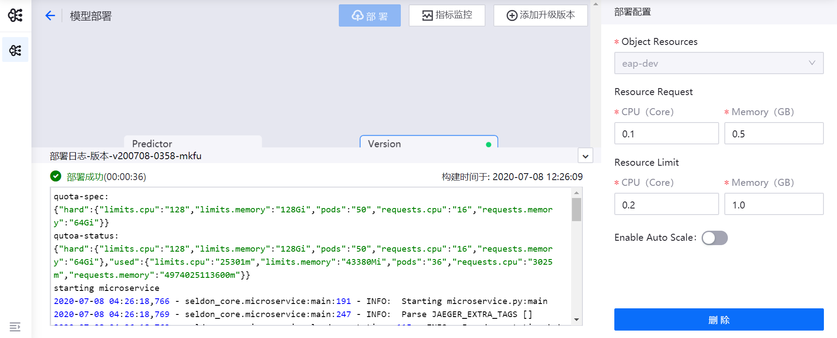Expand the sidebar using the bottom menu icon
837x338 pixels.
15,327
